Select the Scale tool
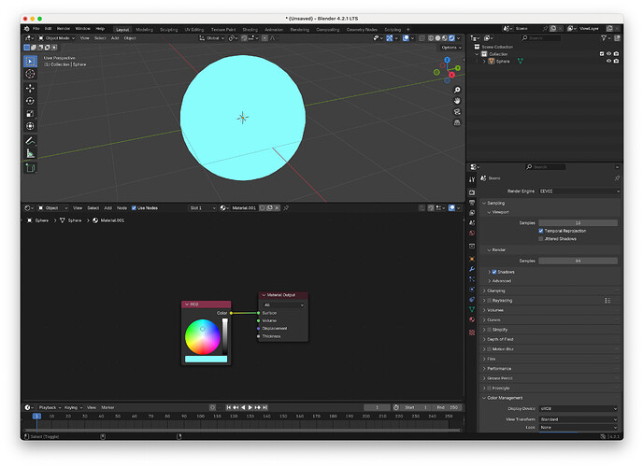Image resolution: width=643 pixels, height=467 pixels. 30,113
